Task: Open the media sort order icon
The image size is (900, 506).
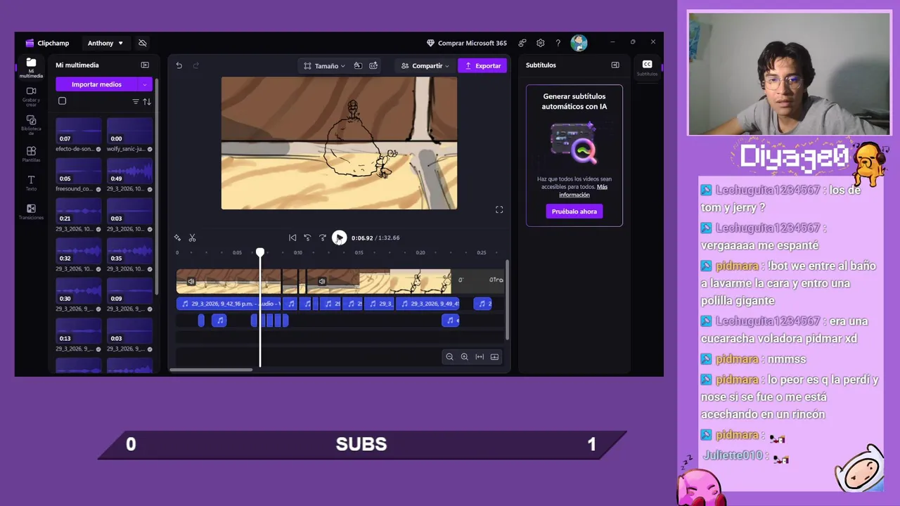Action: 147,102
